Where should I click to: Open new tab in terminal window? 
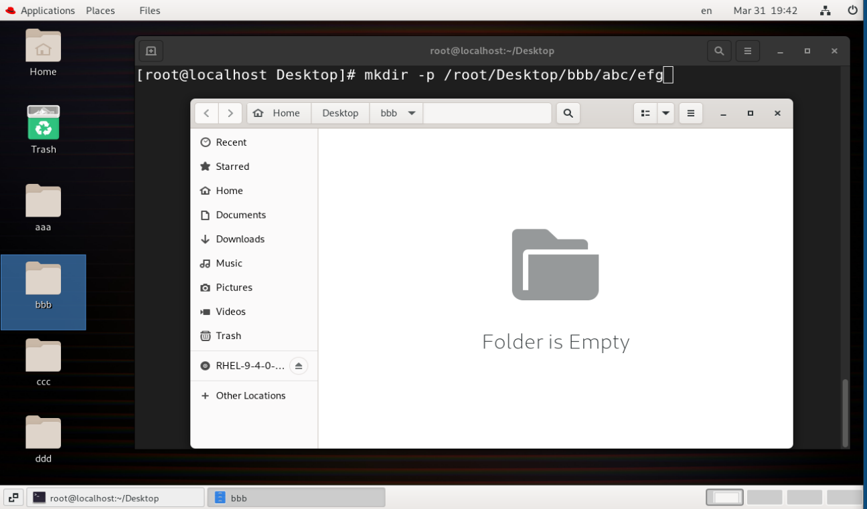[x=151, y=51]
